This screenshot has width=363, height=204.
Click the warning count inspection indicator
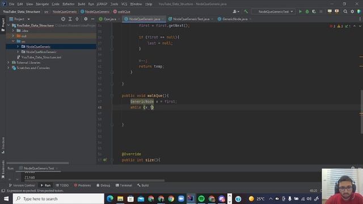[340, 26]
